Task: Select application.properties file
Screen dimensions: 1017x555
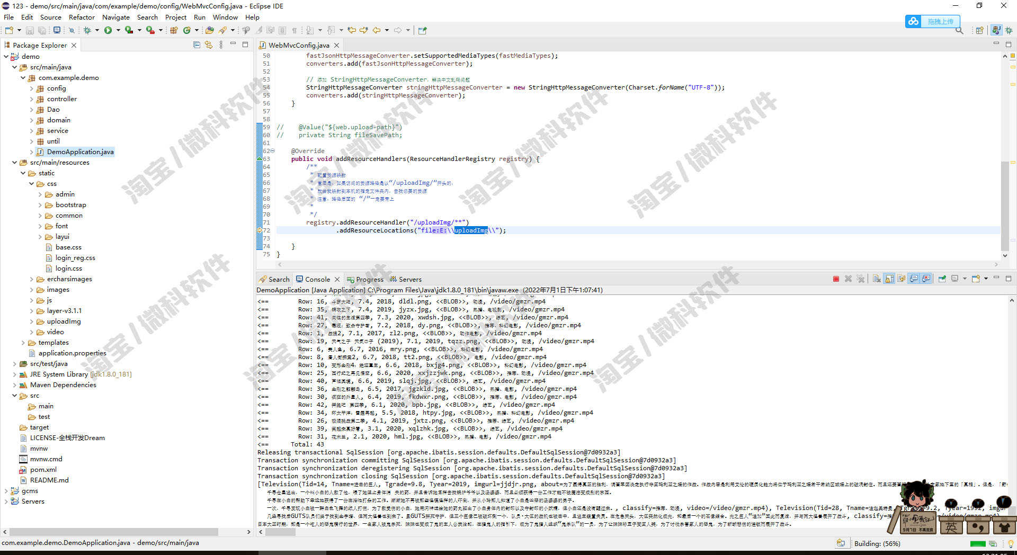Action: click(x=72, y=353)
